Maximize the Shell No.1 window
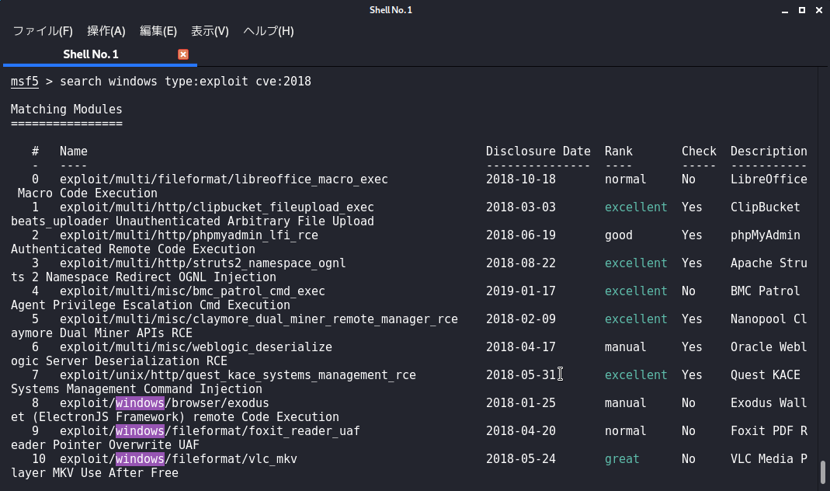The height and width of the screenshot is (491, 830). pyautogui.click(x=802, y=10)
